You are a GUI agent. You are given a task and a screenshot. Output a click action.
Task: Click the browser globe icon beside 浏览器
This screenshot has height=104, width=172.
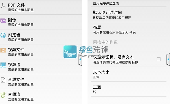(x=3, y=35)
